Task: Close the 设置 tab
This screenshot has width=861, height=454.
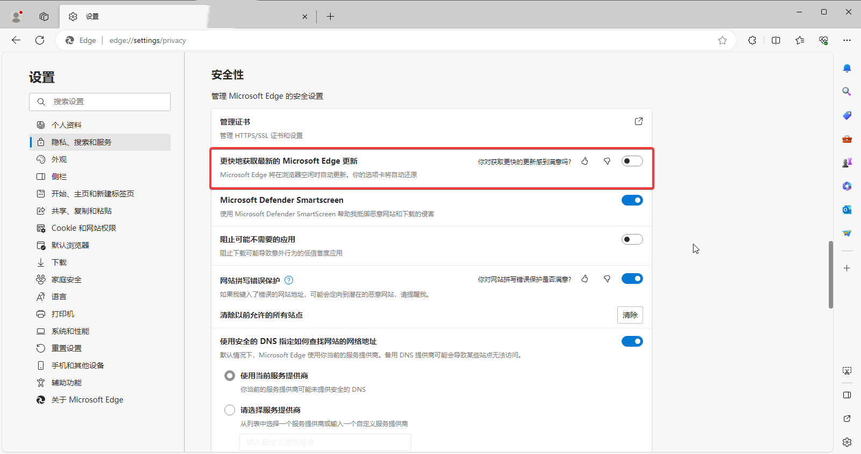Action: 305,17
